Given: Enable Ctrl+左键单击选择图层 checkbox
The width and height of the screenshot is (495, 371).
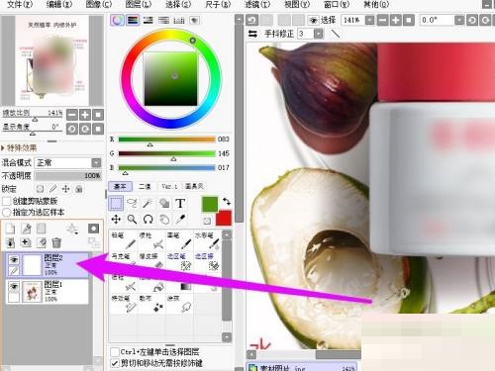Looking at the screenshot, I should pyautogui.click(x=115, y=351).
